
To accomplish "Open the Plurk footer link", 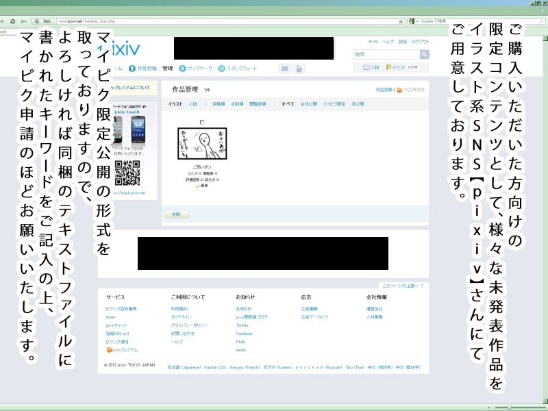I will pyautogui.click(x=240, y=342).
